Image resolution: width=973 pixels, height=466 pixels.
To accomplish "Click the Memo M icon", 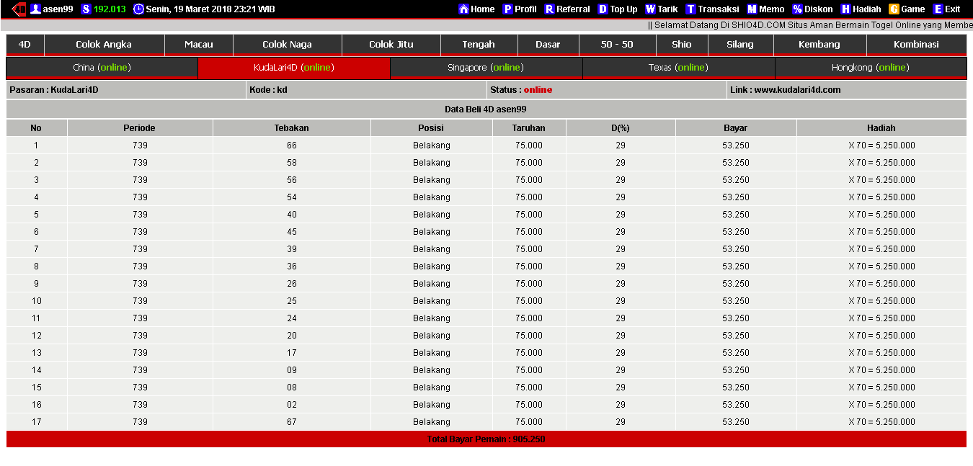I will (752, 9).
